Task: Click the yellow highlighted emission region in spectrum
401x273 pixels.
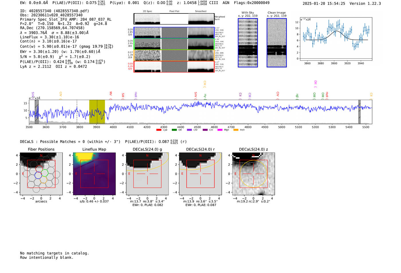Action: click(97, 112)
